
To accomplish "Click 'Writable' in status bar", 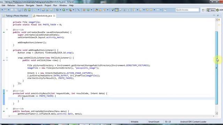I will (x=134, y=122).
